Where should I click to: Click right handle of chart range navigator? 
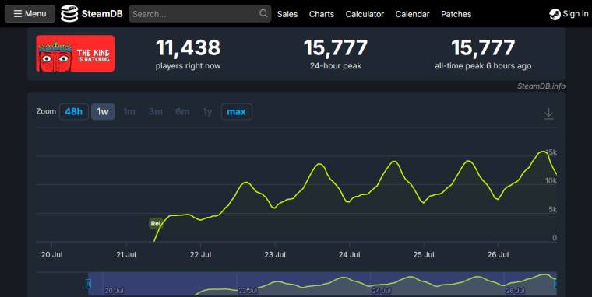(x=555, y=284)
